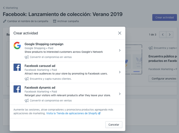Click megaphone icon under Google Shopping campaign
The height and width of the screenshot is (133, 179).
[27, 57]
